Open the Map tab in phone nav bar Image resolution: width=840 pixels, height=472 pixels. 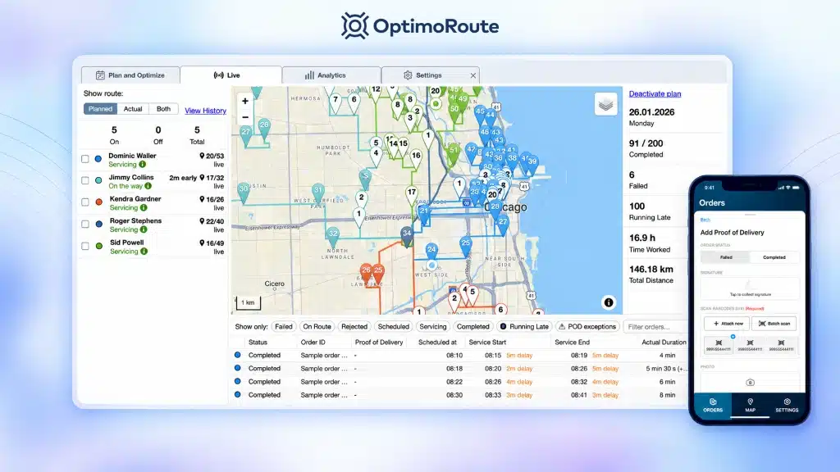pos(750,405)
